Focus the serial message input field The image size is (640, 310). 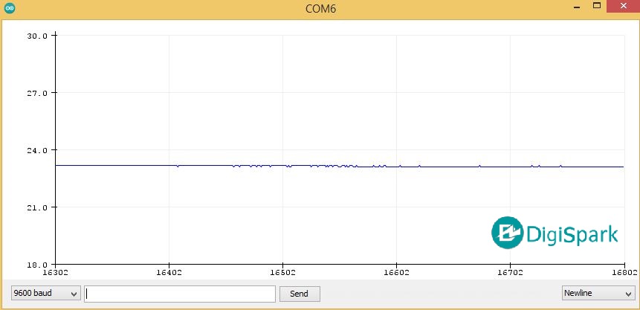pyautogui.click(x=180, y=294)
